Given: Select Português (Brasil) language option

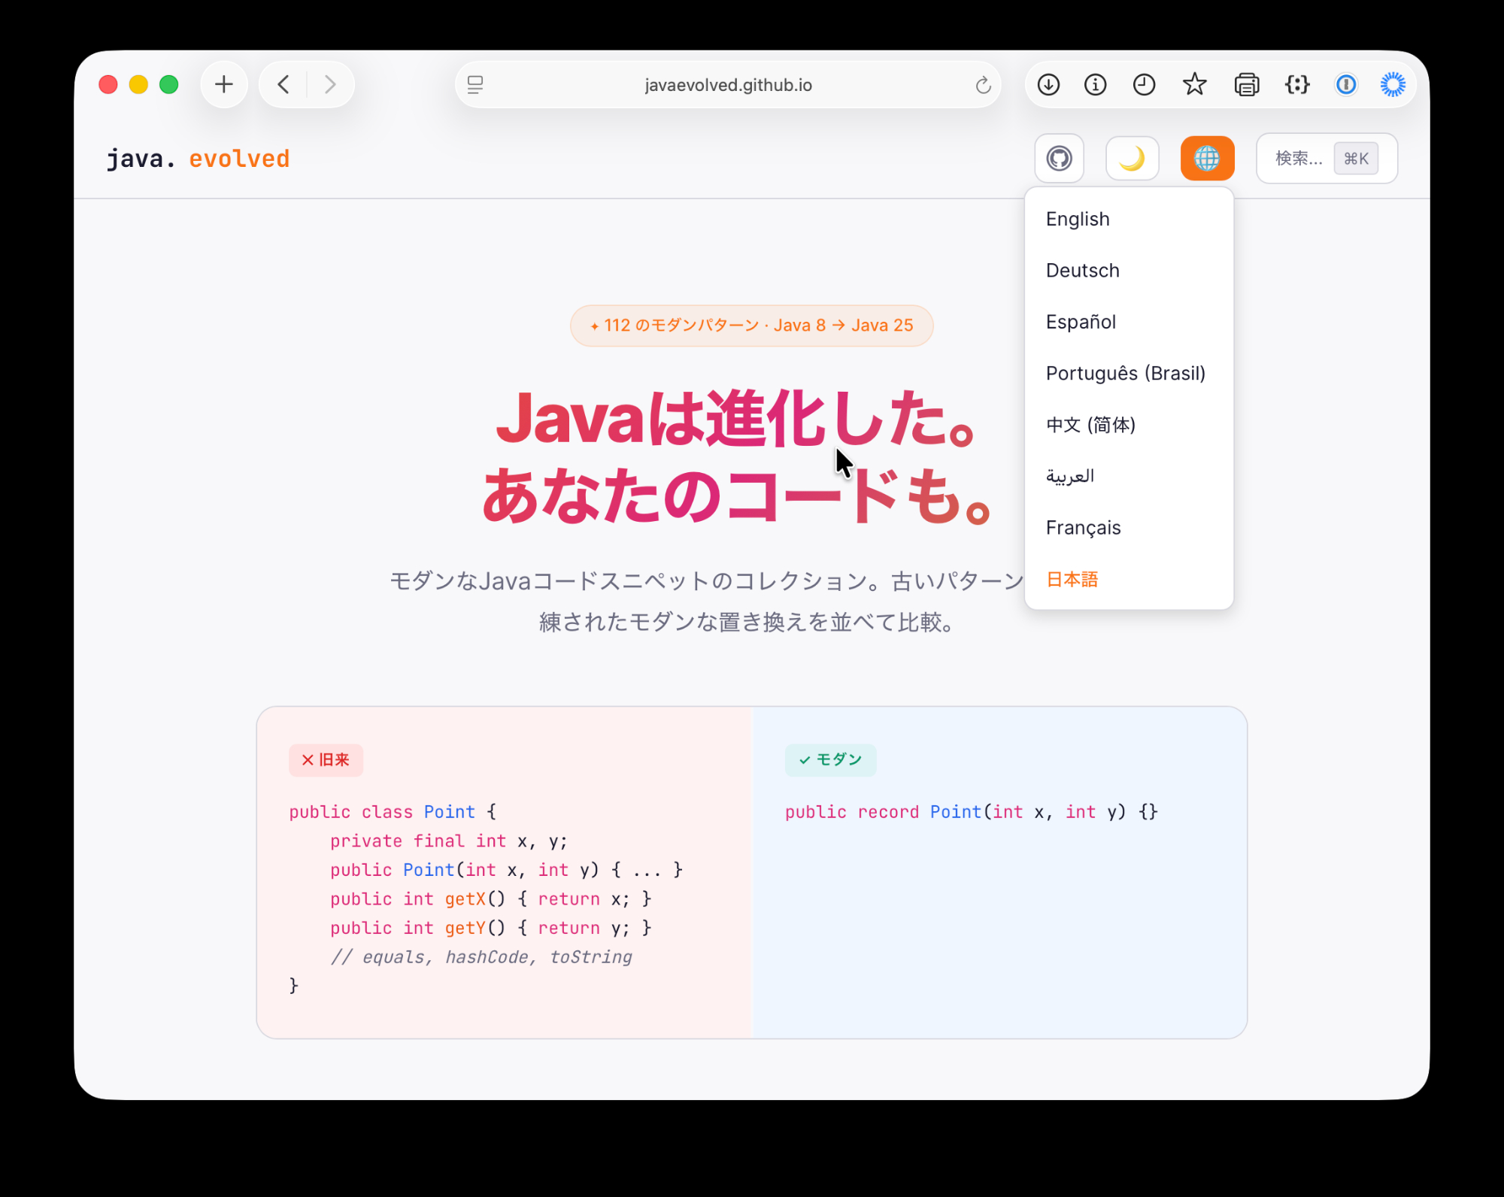Looking at the screenshot, I should (x=1125, y=374).
